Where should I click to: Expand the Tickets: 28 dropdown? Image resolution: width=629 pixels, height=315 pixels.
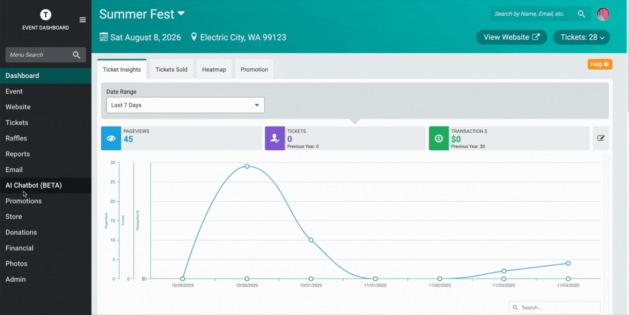pos(581,37)
